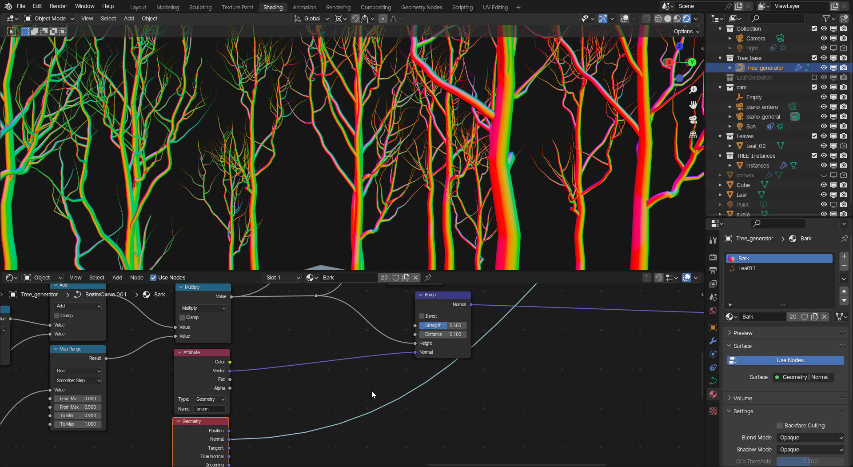Switch perspective/orthographic with the grid gizmo

pyautogui.click(x=693, y=135)
